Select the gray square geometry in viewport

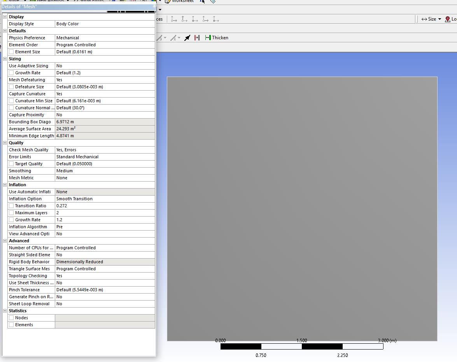pyautogui.click(x=302, y=209)
